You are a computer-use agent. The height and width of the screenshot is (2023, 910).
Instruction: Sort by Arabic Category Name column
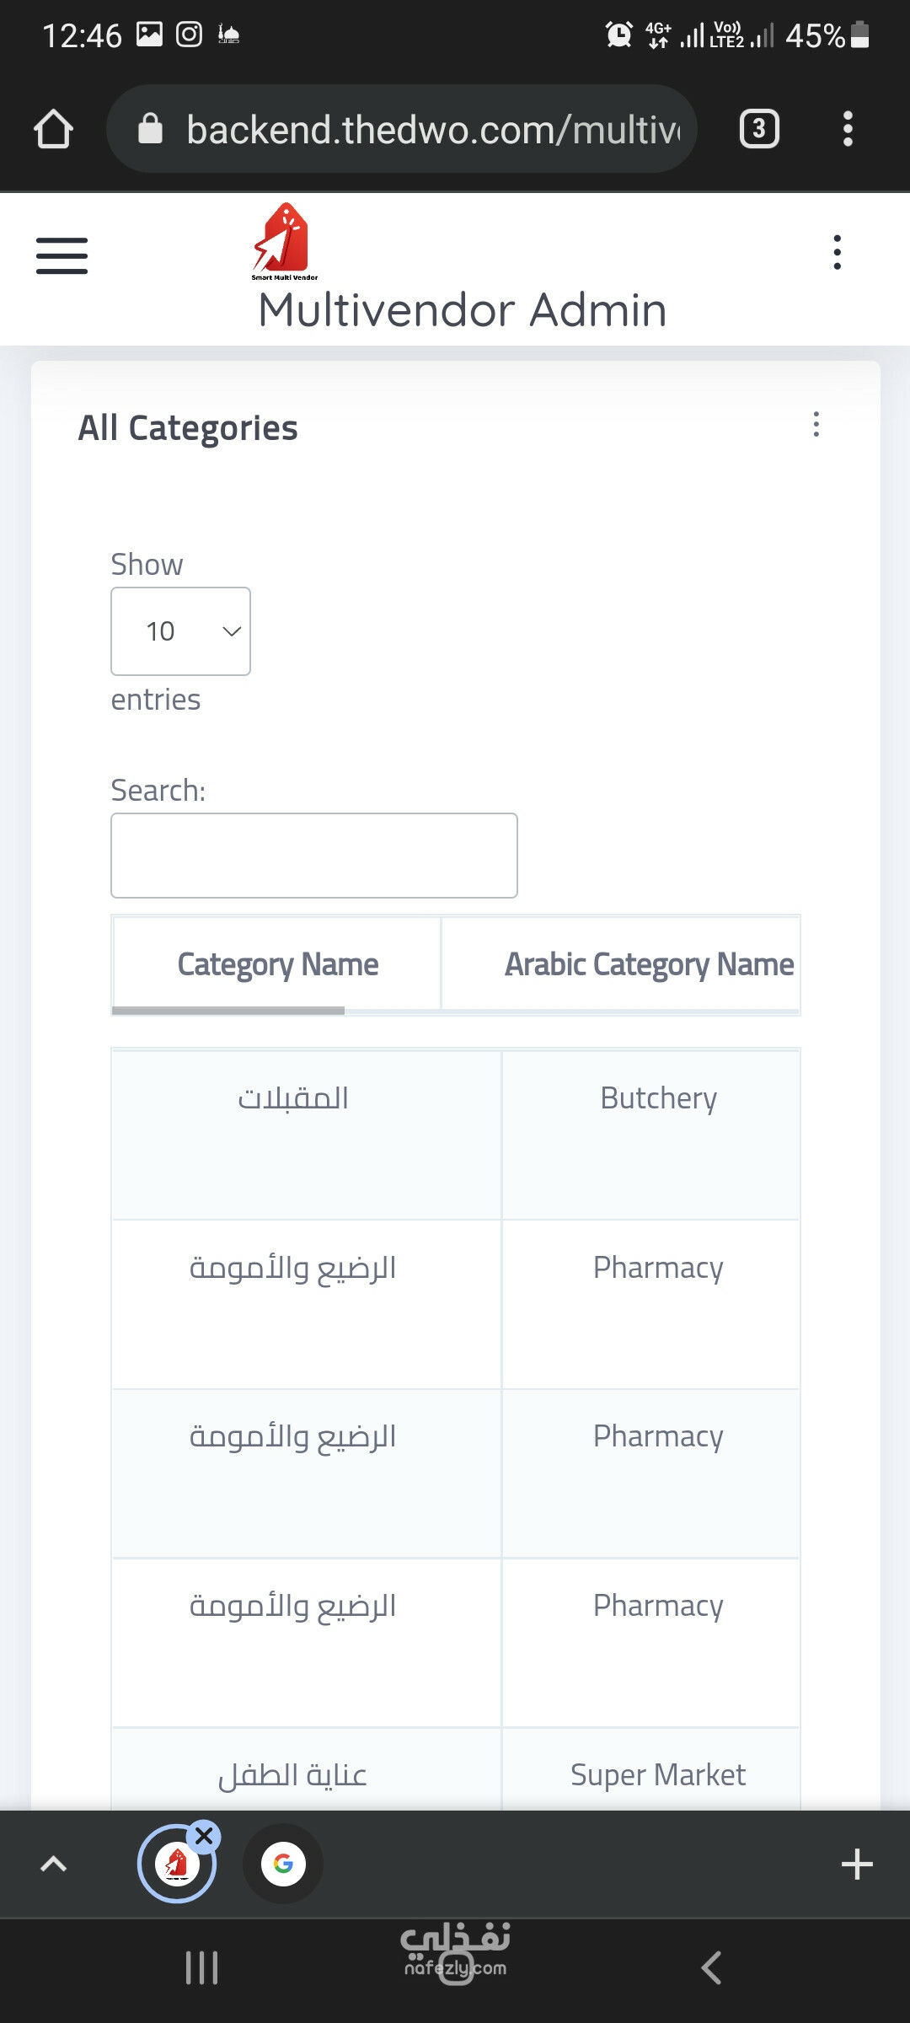tap(622, 963)
